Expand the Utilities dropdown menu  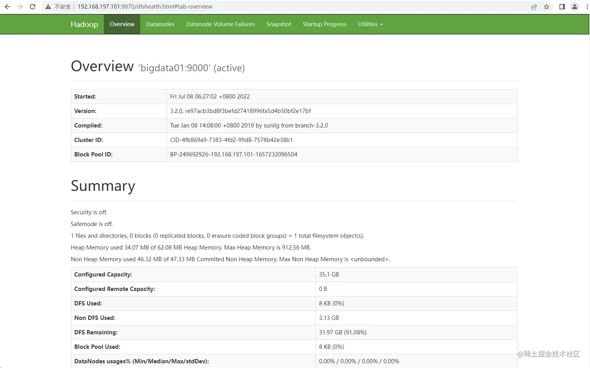(x=370, y=24)
